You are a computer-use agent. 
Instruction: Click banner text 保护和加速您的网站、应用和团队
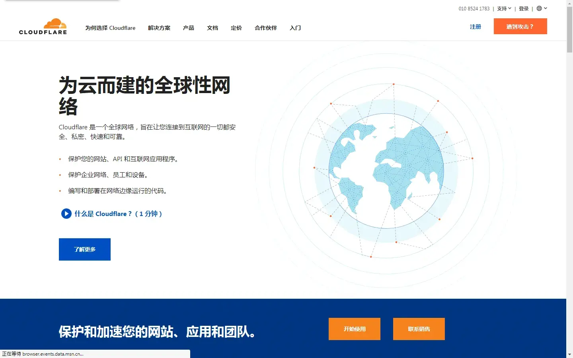pyautogui.click(x=158, y=331)
